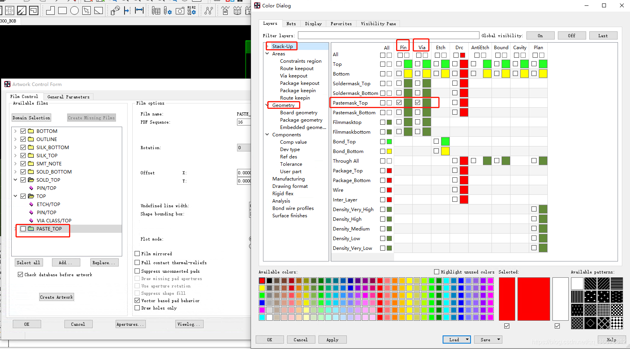Check Full contact thermal-reliefs option
The height and width of the screenshot is (349, 630).
coord(137,262)
